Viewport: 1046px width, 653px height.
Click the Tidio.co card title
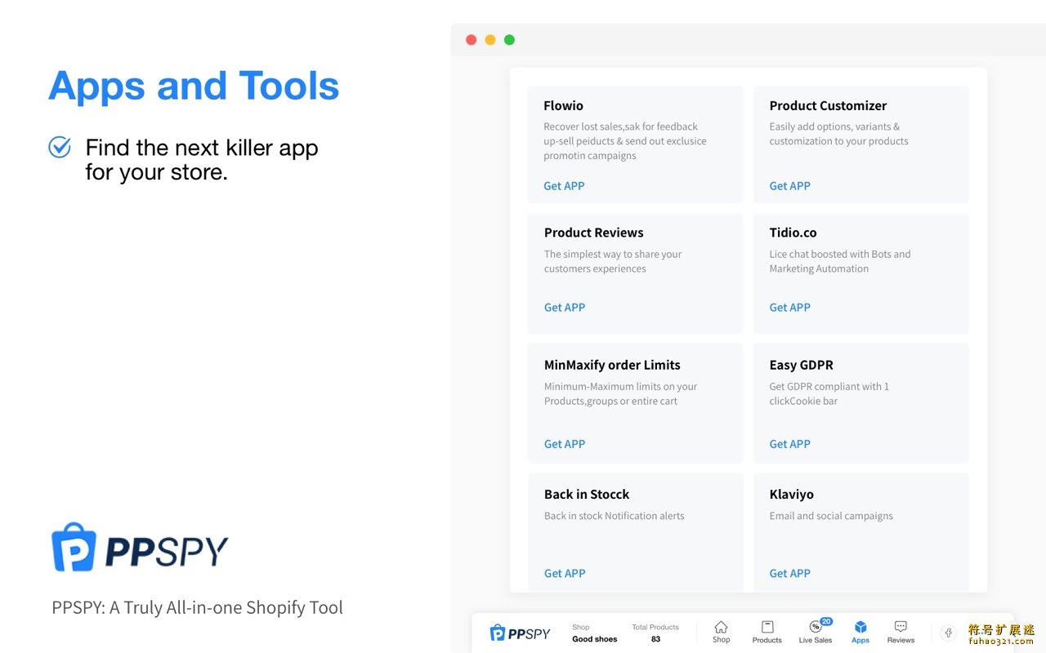(793, 233)
